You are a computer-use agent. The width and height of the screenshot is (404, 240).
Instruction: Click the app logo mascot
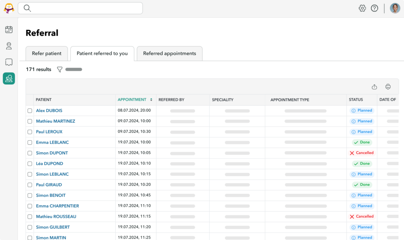(x=9, y=8)
